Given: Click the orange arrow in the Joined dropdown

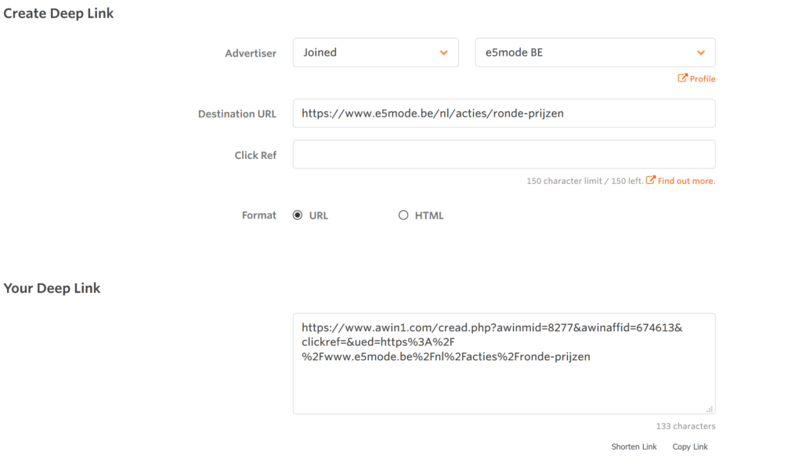Looking at the screenshot, I should click(x=444, y=52).
